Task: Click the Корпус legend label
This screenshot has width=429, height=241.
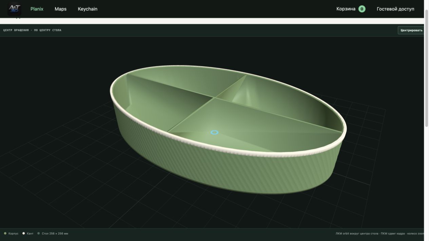Action: point(13,234)
